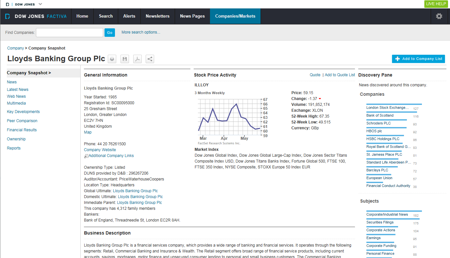Expand the Dow Jones top dropdown arrow
Viewport: 450px width, 258px height.
40,4
